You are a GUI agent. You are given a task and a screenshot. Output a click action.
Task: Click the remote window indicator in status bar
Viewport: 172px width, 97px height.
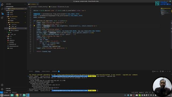point(2,92)
